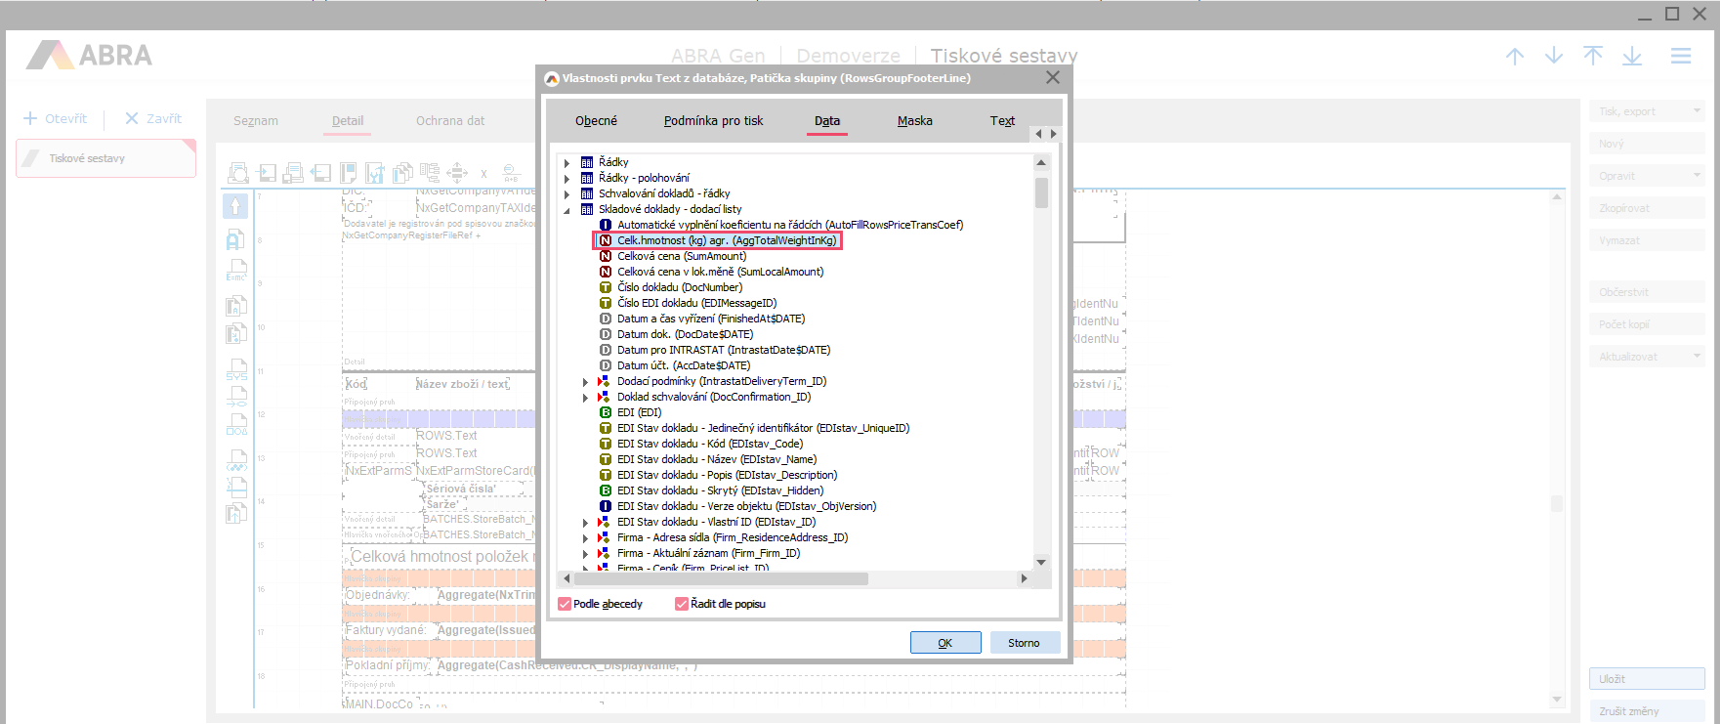The height and width of the screenshot is (724, 1720).
Task: Toggle the Řadit dle popisu checkbox
Action: (682, 604)
